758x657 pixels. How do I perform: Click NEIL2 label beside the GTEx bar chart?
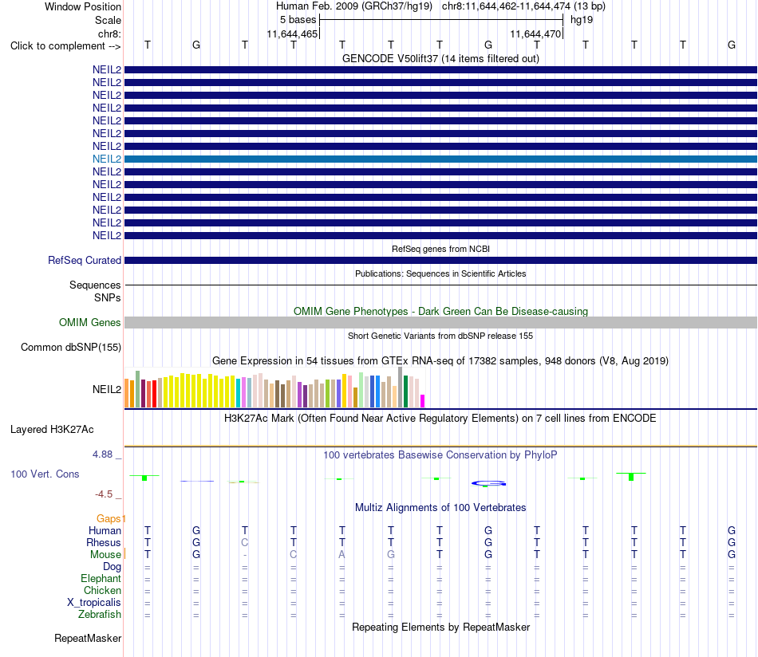(x=107, y=389)
